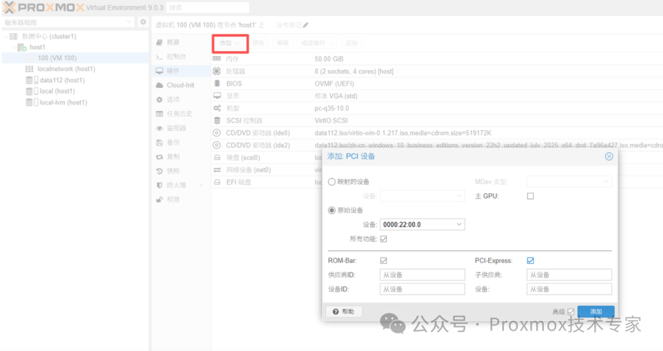Click the Sub-Vendor input field
The image size is (663, 351).
[569, 275]
